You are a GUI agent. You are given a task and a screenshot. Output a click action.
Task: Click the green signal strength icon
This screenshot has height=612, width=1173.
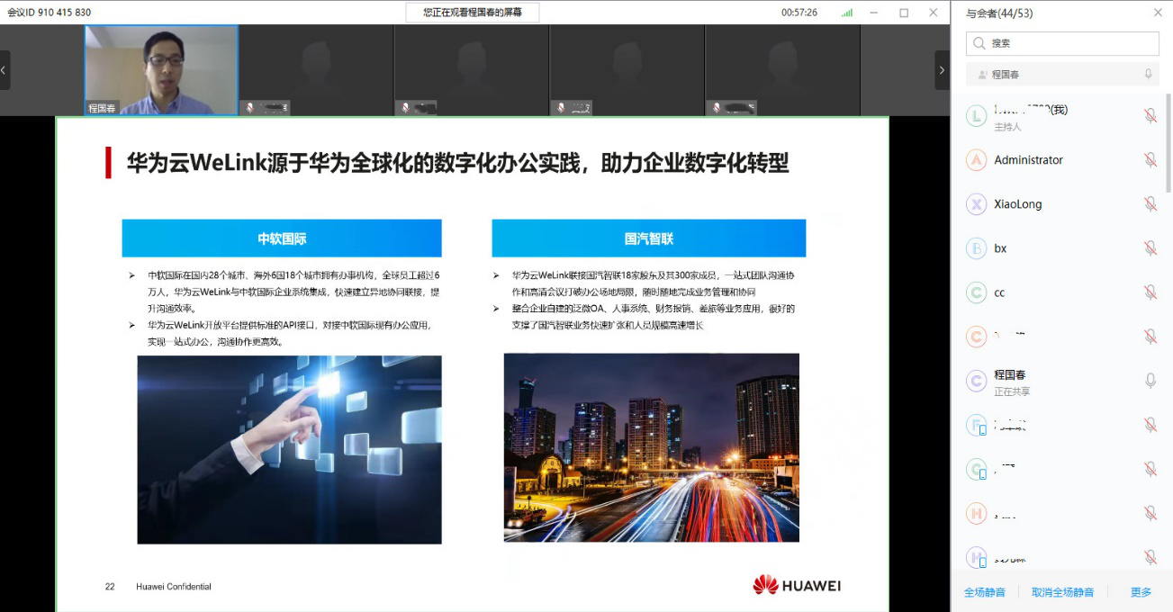coord(847,13)
